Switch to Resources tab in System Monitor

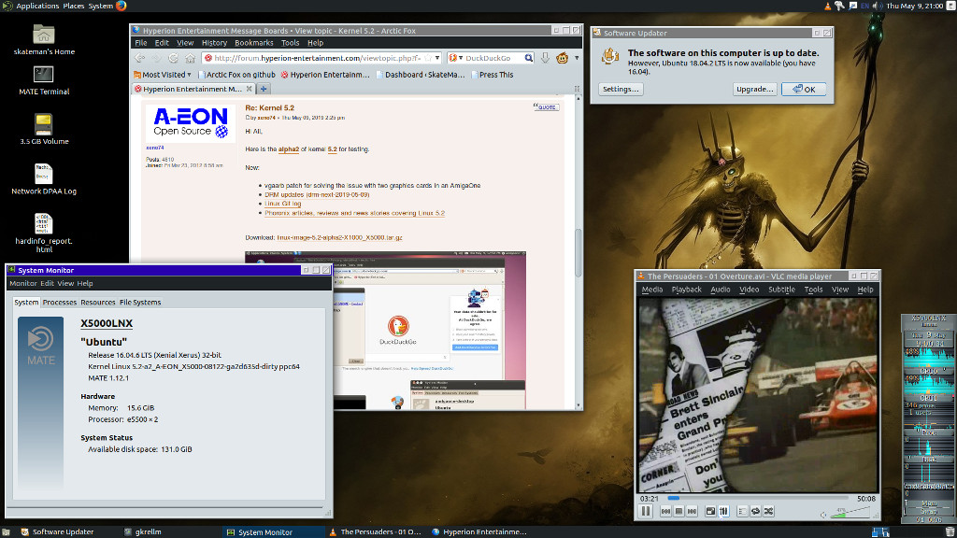point(97,302)
